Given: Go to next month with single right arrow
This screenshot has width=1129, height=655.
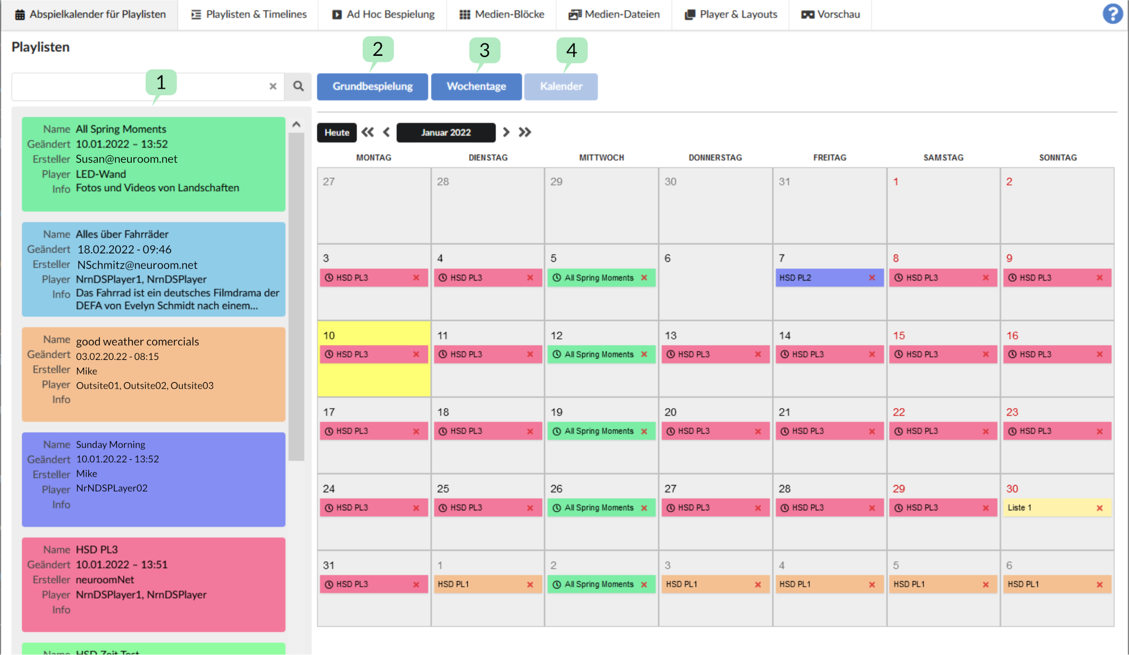Looking at the screenshot, I should pyautogui.click(x=506, y=132).
